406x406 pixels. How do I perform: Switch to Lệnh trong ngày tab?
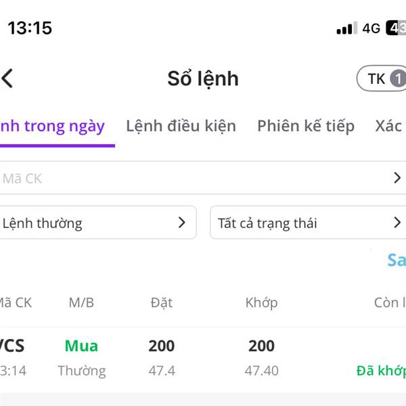tap(53, 126)
